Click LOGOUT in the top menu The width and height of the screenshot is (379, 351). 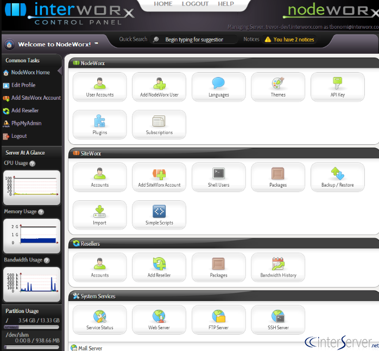(195, 4)
